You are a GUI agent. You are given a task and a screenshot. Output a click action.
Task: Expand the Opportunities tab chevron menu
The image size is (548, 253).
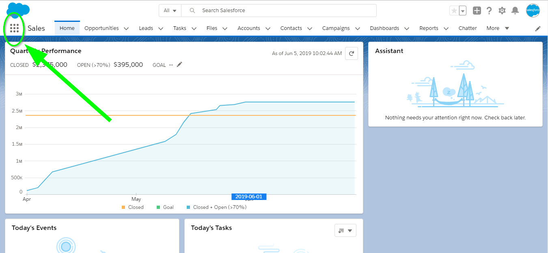click(x=126, y=28)
